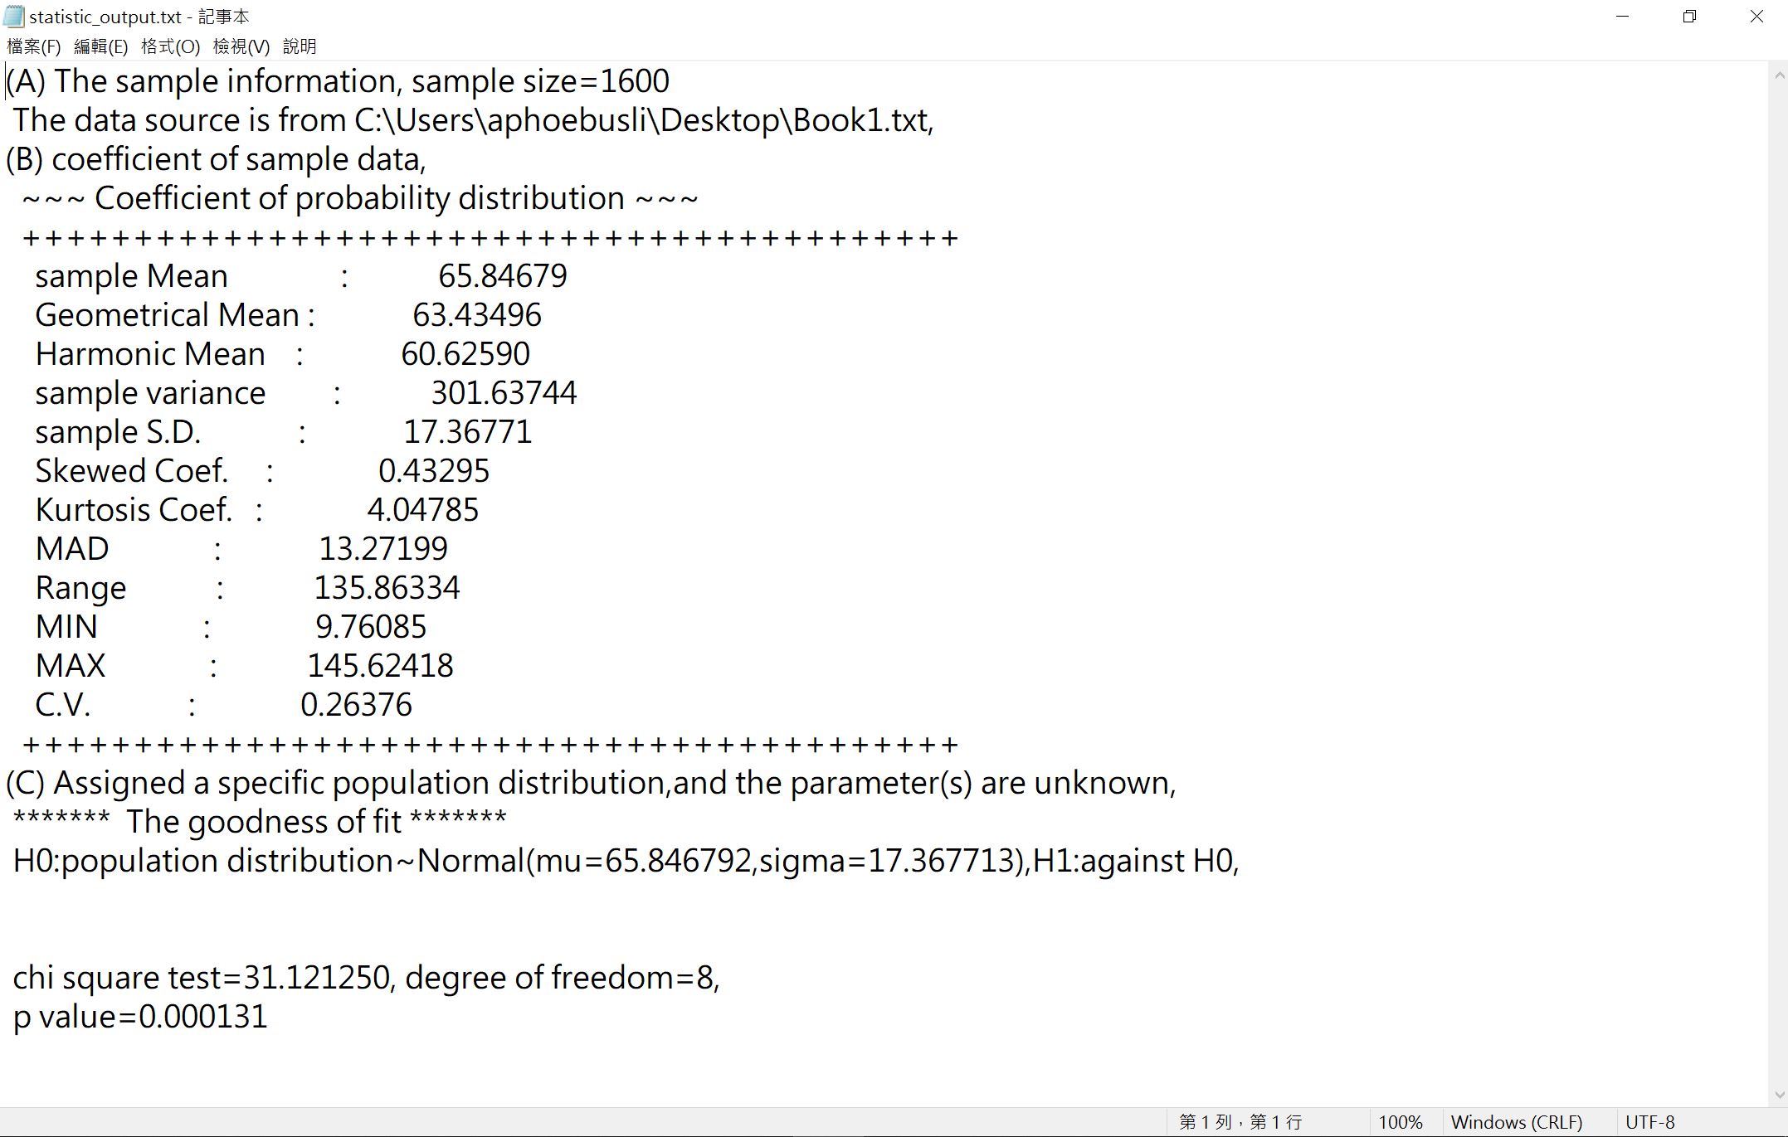1788x1137 pixels.
Task: Click the line and column indicator in status bar
Action: (x=1240, y=1122)
